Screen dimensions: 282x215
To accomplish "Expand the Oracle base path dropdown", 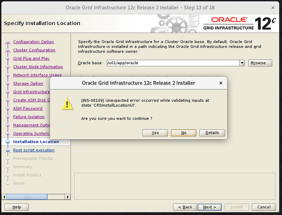I will point(242,63).
